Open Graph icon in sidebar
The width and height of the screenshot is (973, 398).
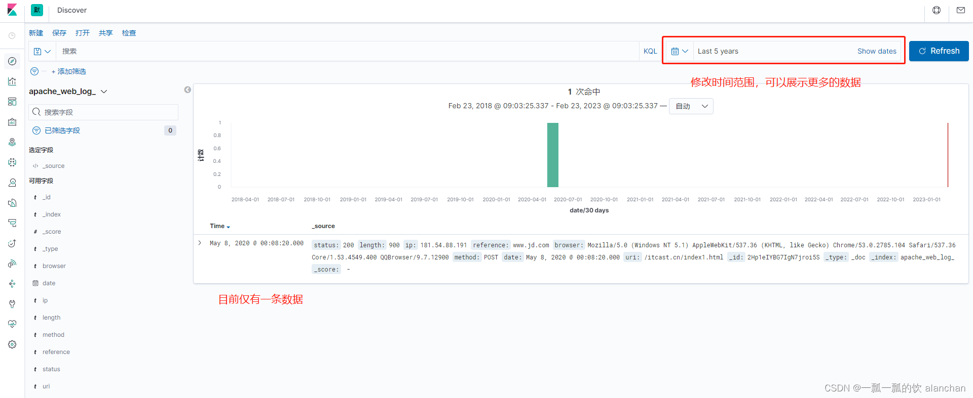click(x=12, y=284)
